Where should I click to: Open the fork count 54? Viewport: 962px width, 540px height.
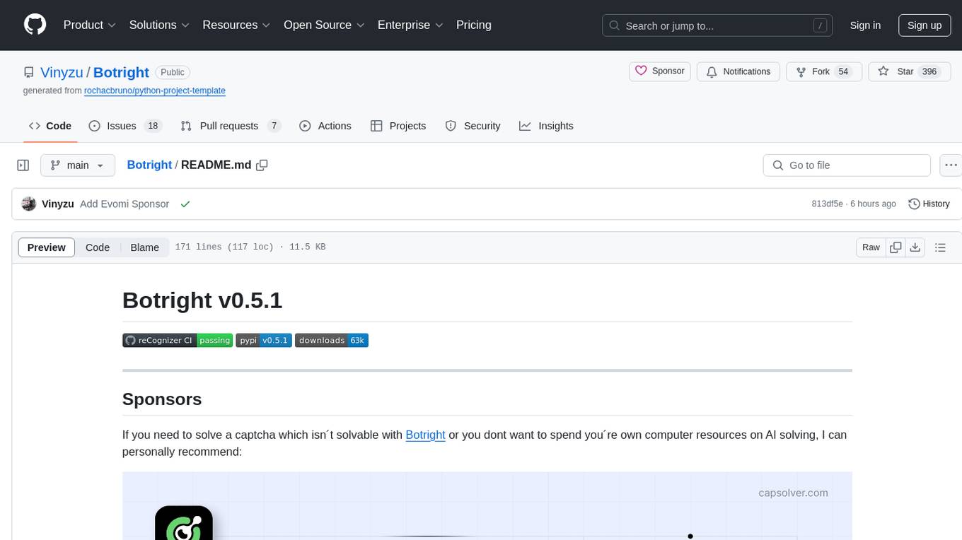click(842, 71)
